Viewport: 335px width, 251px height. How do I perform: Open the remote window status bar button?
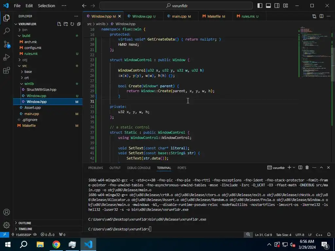tap(5, 235)
